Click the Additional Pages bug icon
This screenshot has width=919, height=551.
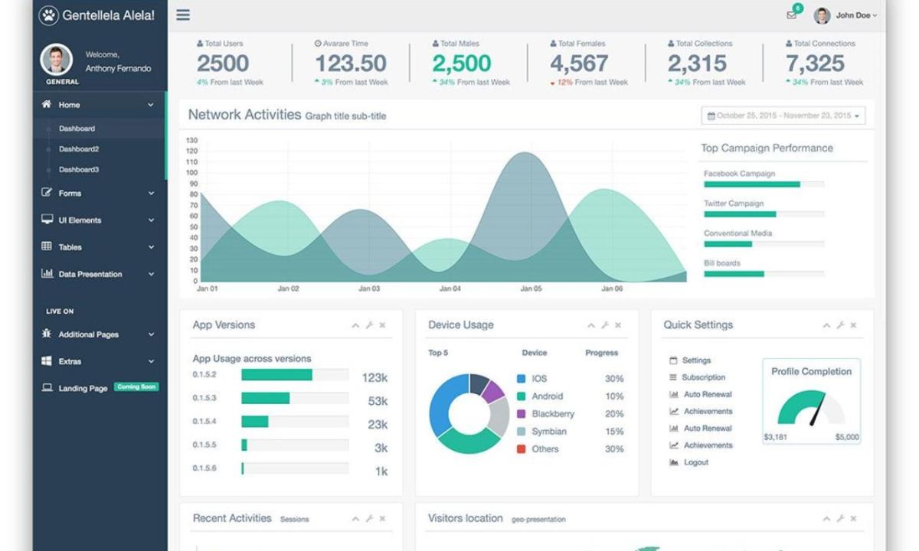pos(47,334)
